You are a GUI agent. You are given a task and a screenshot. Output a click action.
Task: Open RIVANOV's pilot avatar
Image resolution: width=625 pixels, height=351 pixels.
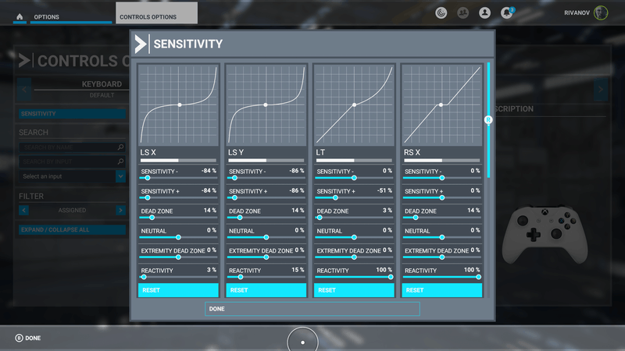(x=601, y=12)
